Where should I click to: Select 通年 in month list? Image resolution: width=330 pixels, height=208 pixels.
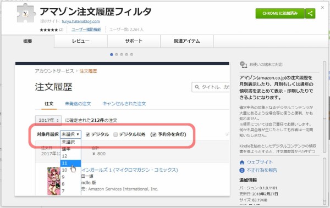point(70,149)
